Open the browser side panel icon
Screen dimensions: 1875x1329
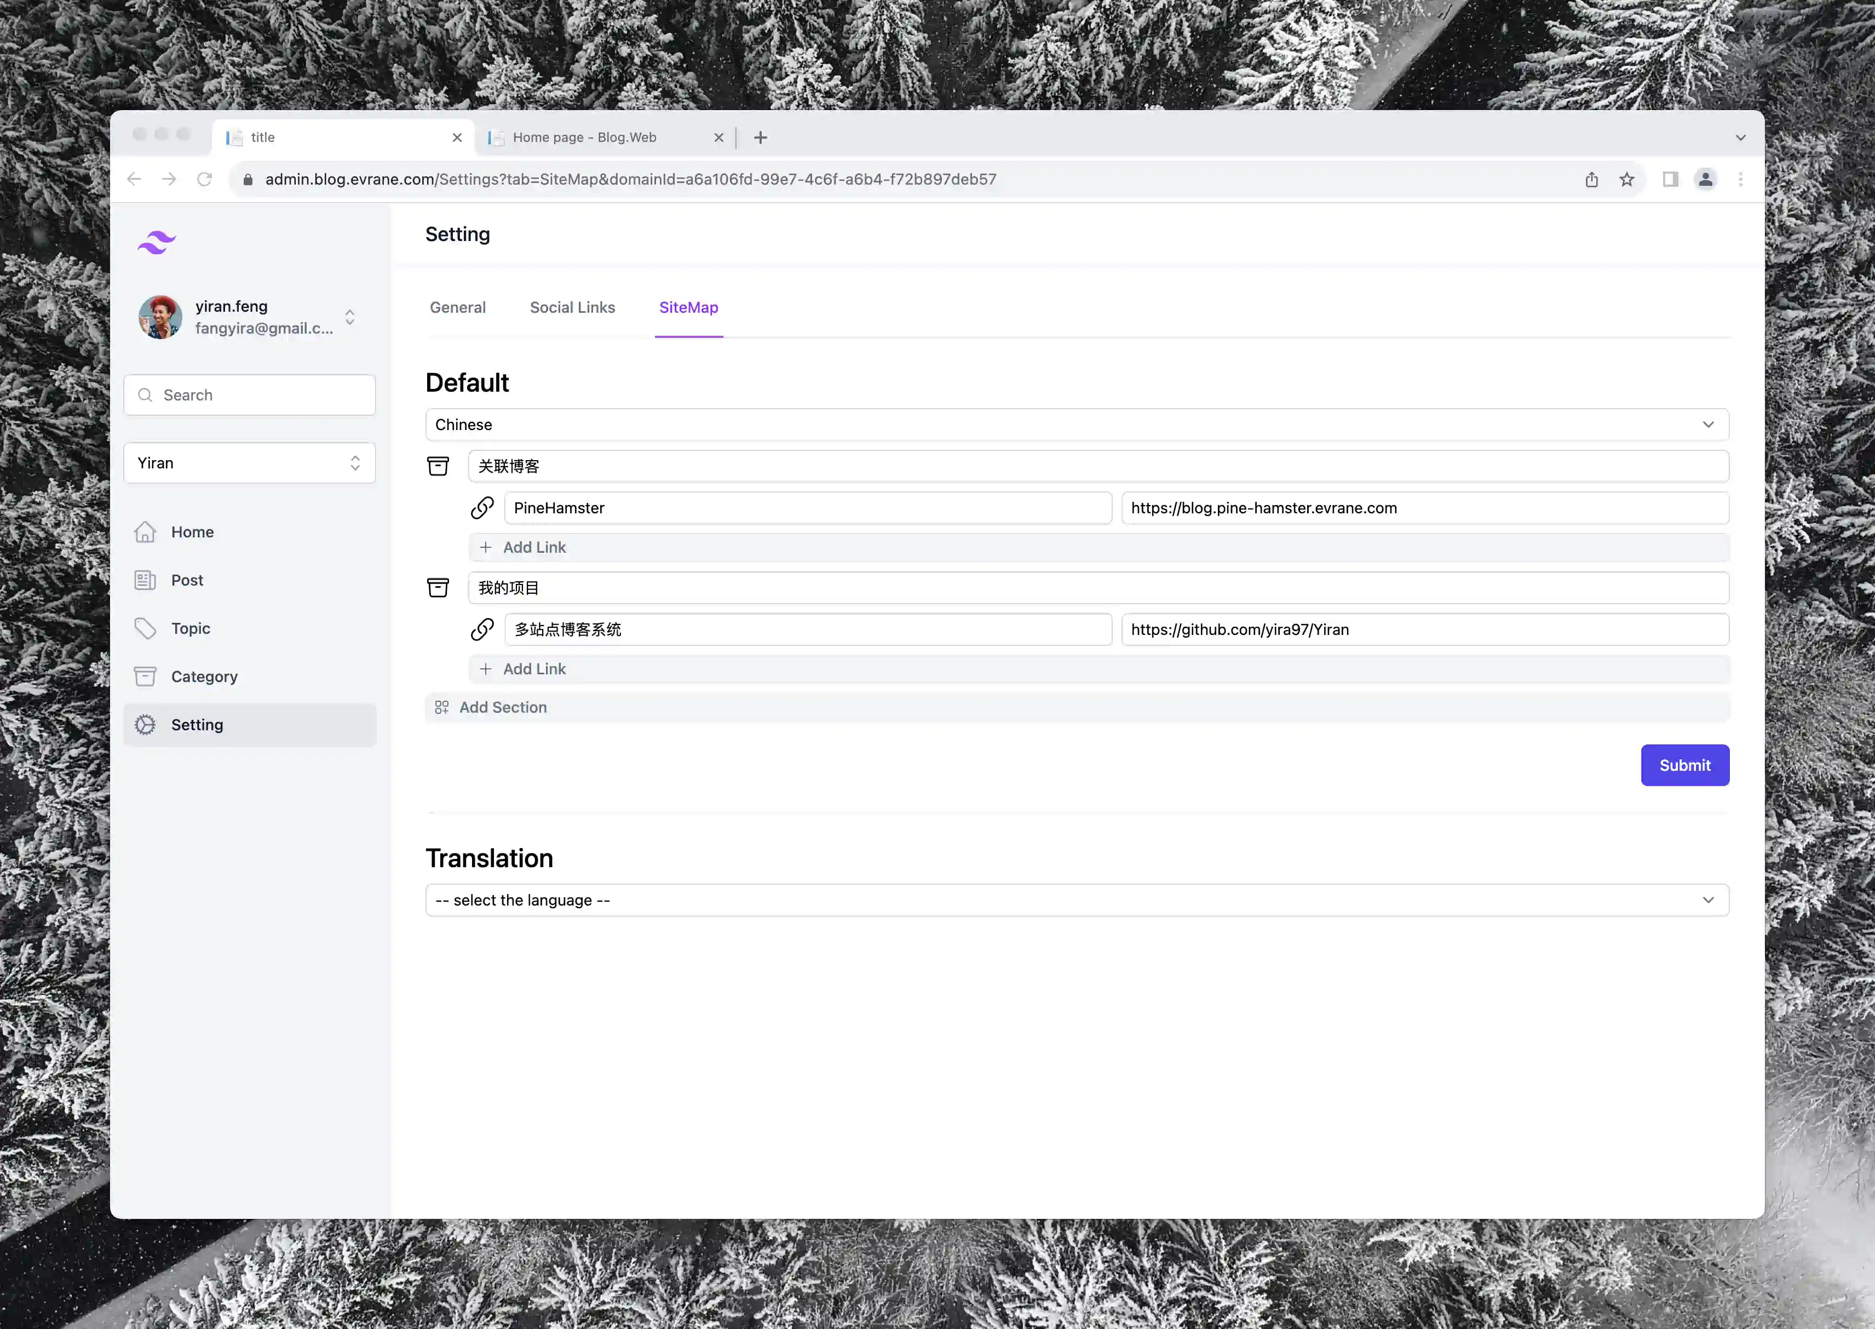1670,179
